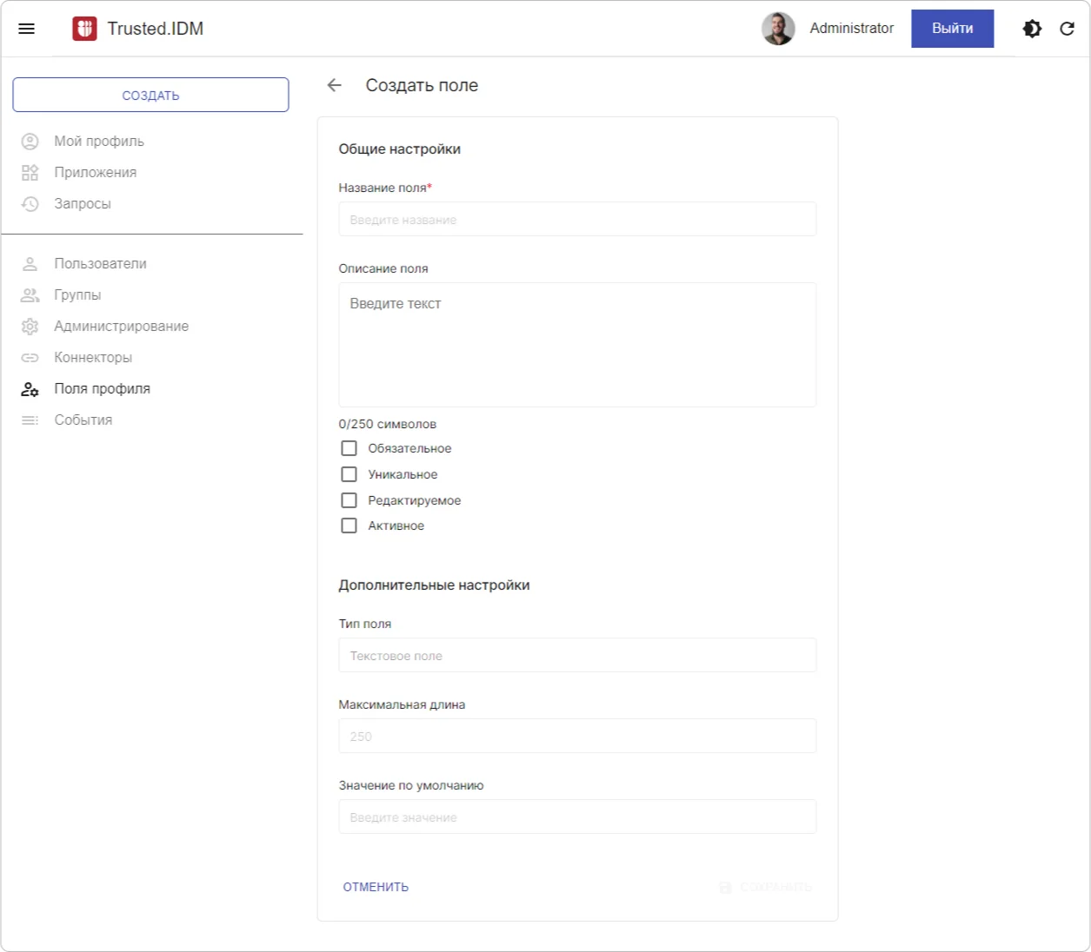Toggle the dark/light theme icon
The image size is (1091, 952).
[1032, 29]
